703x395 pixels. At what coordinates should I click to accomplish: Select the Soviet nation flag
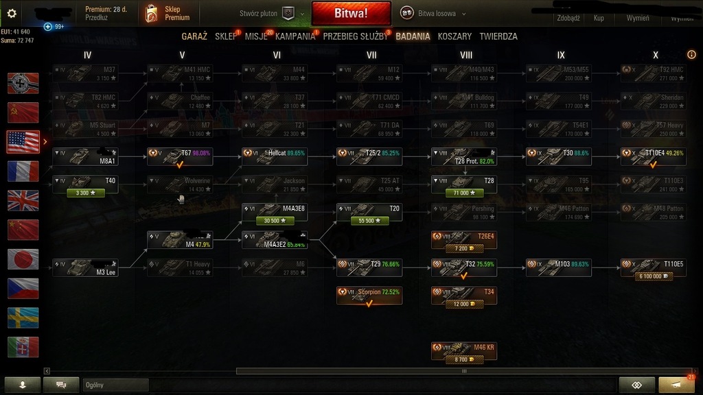(23, 112)
